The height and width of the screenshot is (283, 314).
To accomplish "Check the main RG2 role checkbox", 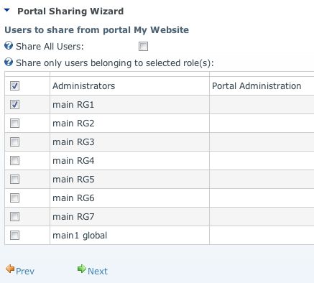I will coord(14,124).
